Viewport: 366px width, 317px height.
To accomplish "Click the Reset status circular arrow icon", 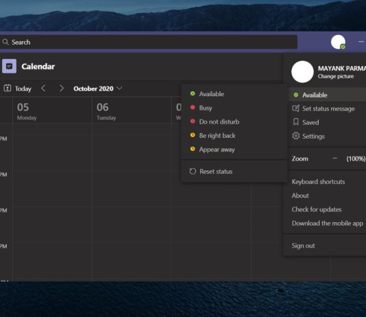I will tap(193, 172).
